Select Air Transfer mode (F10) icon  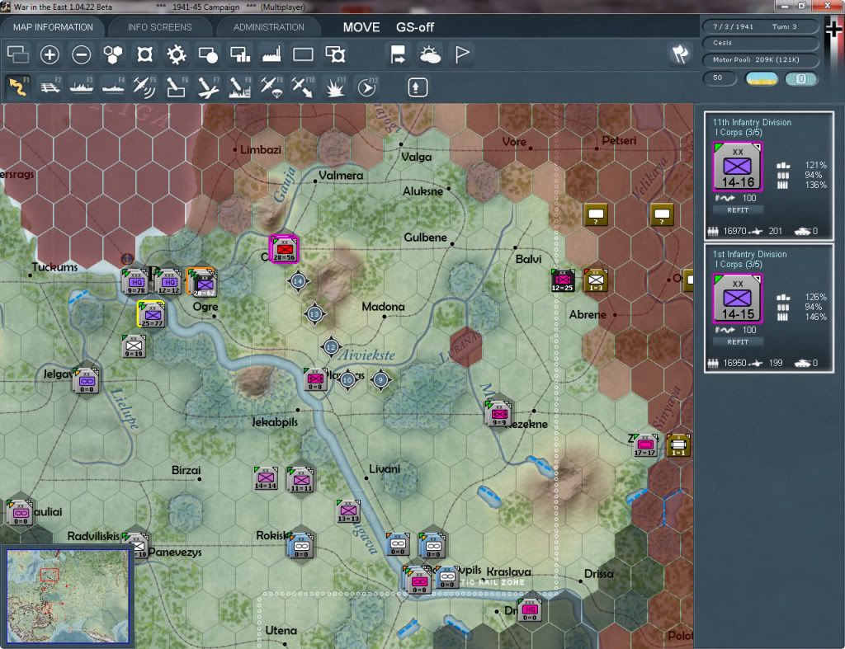[303, 87]
